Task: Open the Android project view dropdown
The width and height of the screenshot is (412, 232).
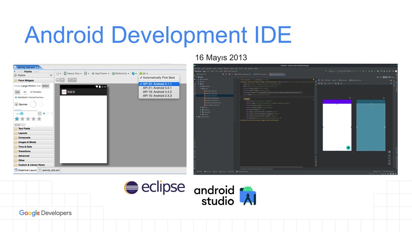Action: [x=202, y=74]
